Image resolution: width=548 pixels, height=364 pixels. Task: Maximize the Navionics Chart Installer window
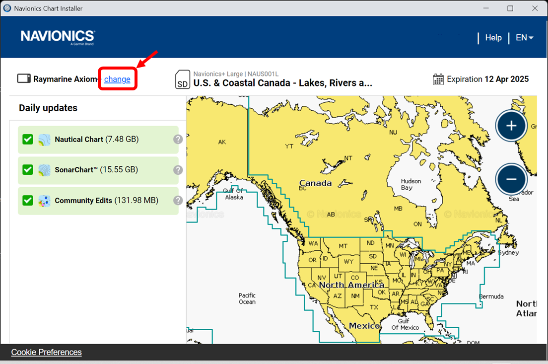coord(510,8)
